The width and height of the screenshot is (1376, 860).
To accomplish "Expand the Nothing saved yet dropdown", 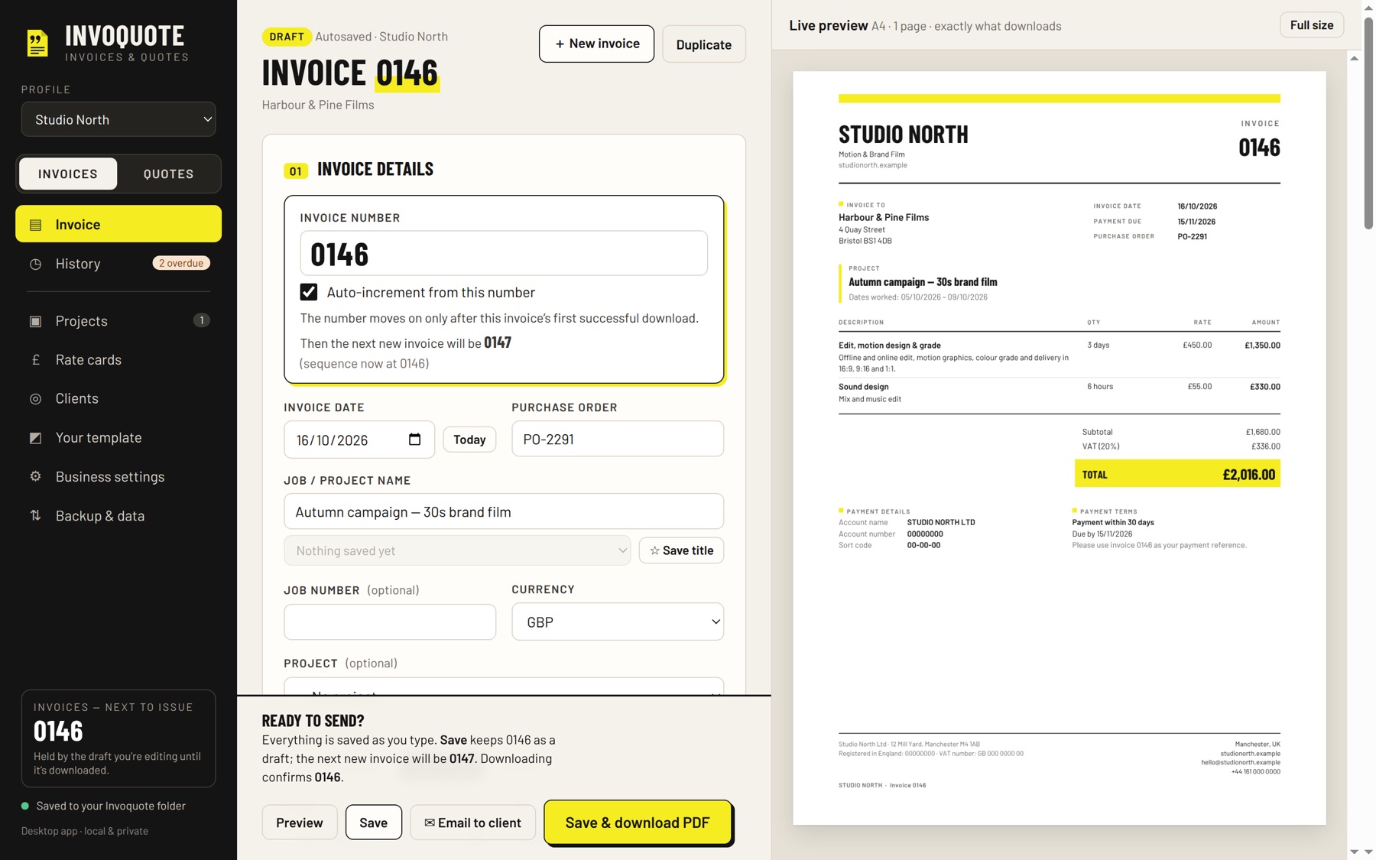I will [x=457, y=550].
